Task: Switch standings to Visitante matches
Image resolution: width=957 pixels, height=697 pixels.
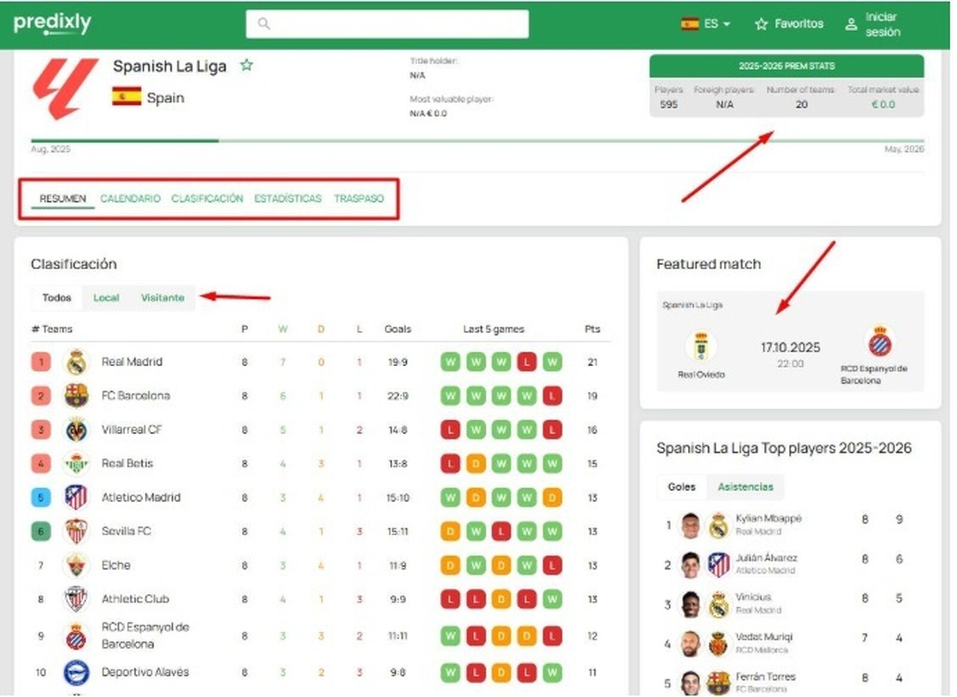Action: 162,297
